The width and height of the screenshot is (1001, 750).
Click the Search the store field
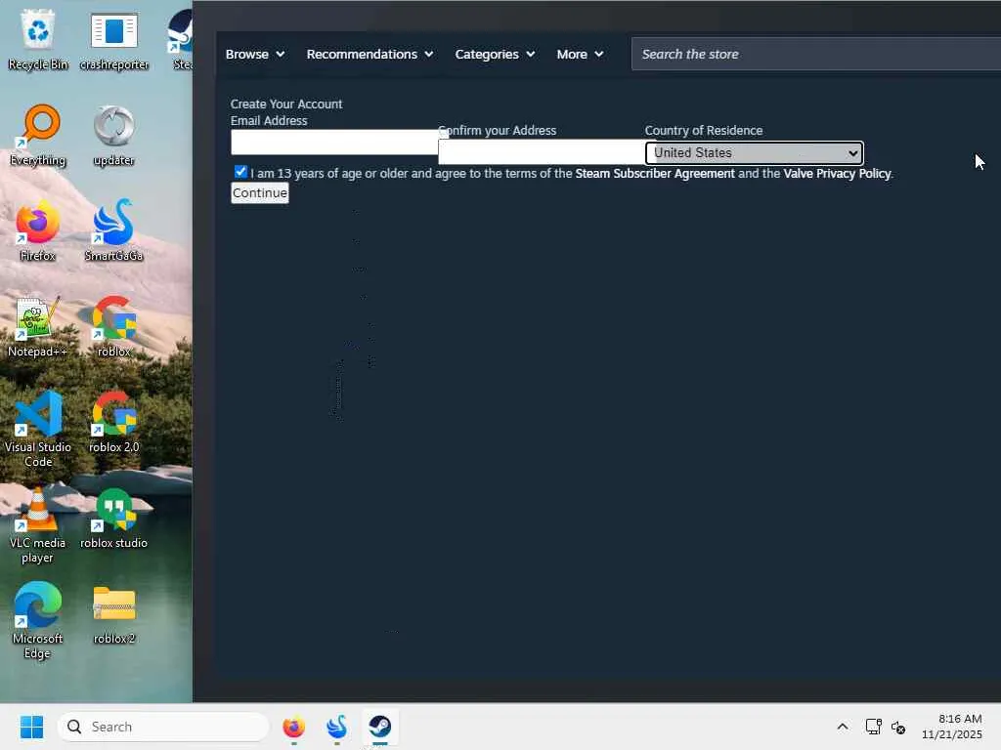[x=816, y=55]
